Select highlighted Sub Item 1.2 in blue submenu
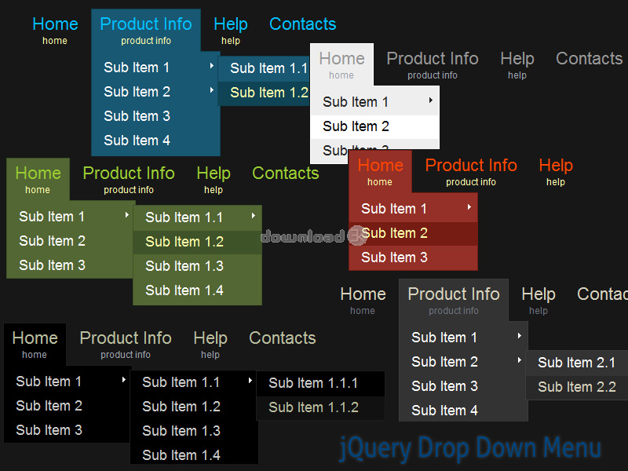Viewport: 628px width, 471px height. 265,93
